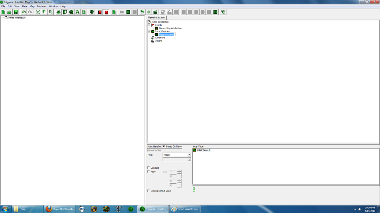Check Defines Default Value
The width and height of the screenshot is (380, 213).
pyautogui.click(x=148, y=191)
